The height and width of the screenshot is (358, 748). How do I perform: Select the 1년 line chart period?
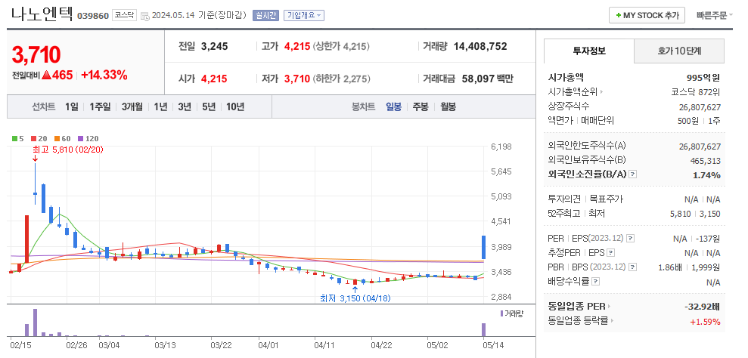[160, 106]
